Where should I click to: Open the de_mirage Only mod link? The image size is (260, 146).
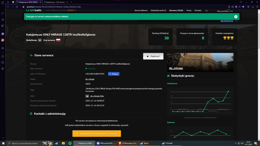97,96
